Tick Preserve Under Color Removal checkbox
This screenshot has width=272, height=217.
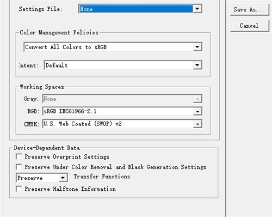coord(19,167)
